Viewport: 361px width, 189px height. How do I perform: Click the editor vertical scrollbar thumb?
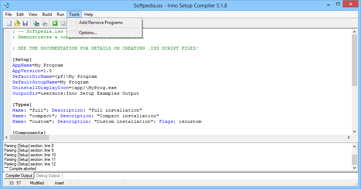click(x=354, y=60)
